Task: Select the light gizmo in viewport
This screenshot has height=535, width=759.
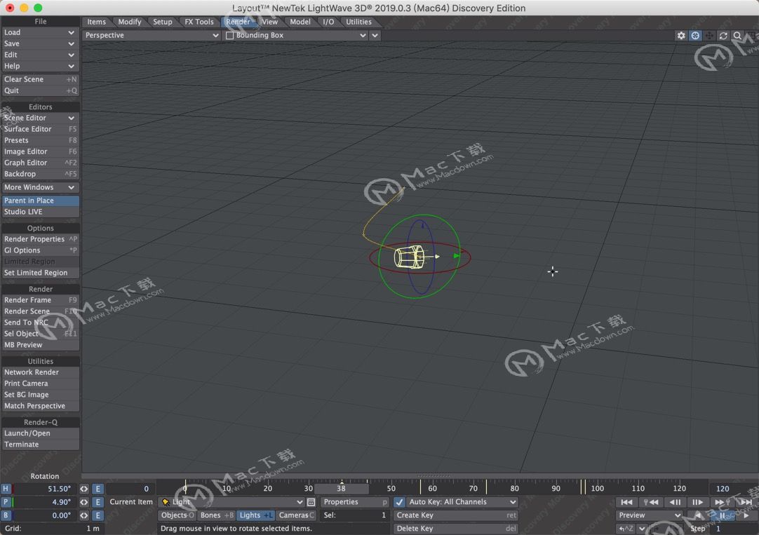Action: [410, 257]
